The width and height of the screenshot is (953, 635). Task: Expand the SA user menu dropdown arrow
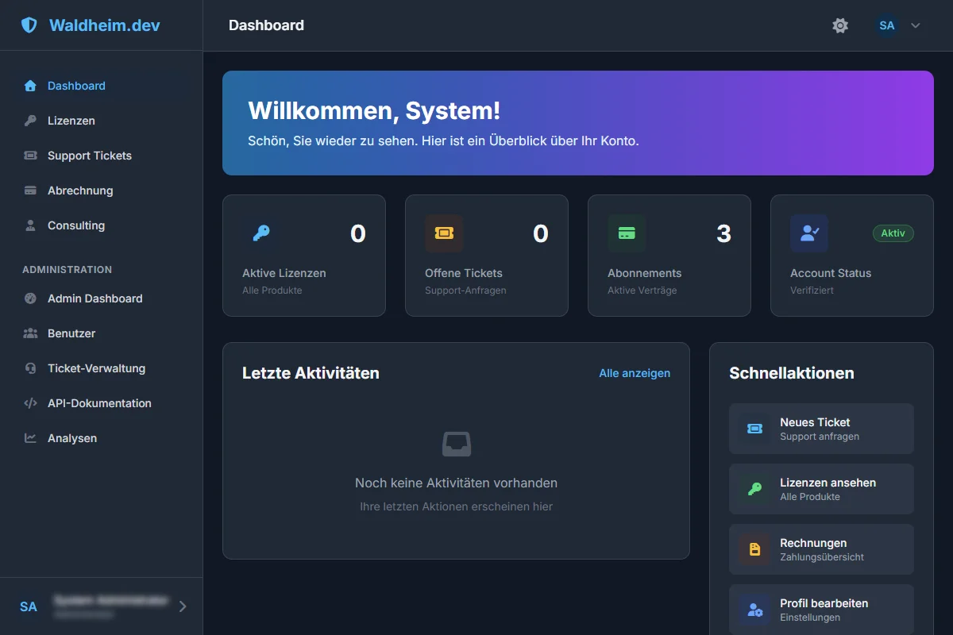(916, 25)
